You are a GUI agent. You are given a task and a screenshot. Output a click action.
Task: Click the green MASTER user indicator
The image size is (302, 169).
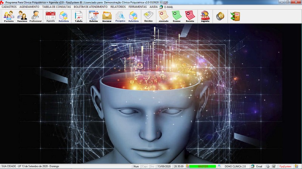tap(203, 166)
